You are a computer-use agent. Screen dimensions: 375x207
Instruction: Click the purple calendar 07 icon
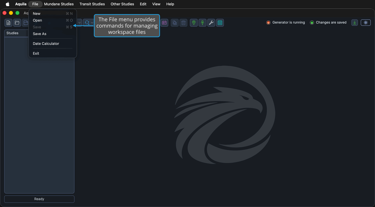pyautogui.click(x=165, y=23)
